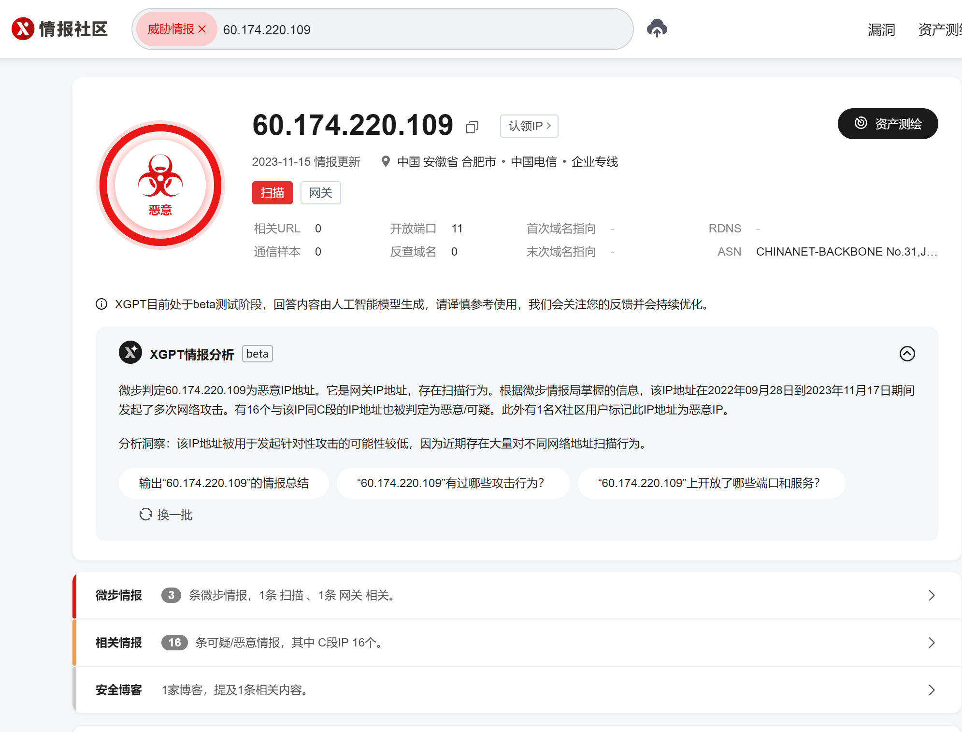Open the 漏洞 menu item
This screenshot has width=962, height=732.
[x=881, y=29]
